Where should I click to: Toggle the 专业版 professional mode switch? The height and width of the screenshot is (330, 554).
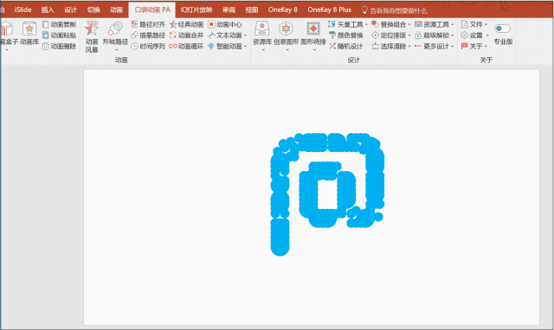[x=502, y=29]
